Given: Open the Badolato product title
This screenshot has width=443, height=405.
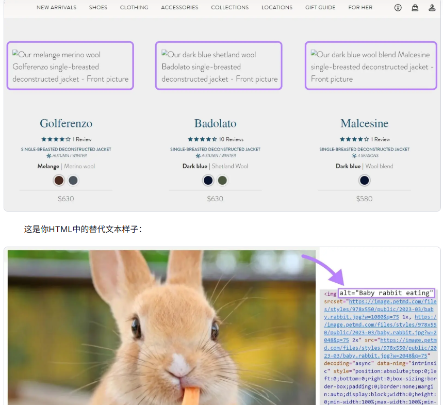Looking at the screenshot, I should 215,123.
